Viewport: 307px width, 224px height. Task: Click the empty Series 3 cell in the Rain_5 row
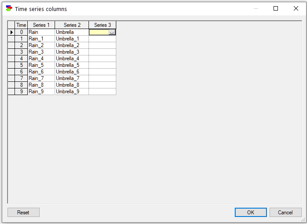tap(102, 65)
